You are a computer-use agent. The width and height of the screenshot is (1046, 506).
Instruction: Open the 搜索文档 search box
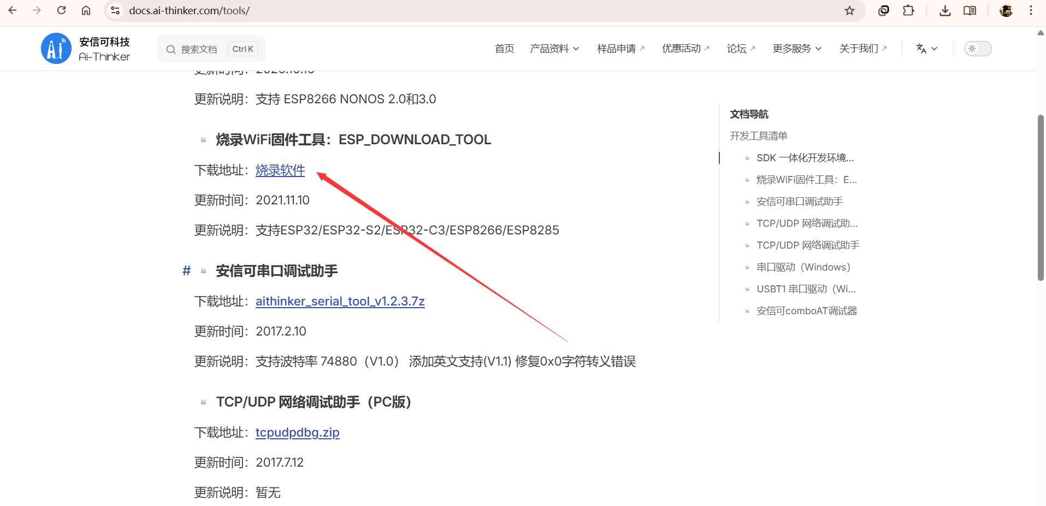pyautogui.click(x=211, y=49)
